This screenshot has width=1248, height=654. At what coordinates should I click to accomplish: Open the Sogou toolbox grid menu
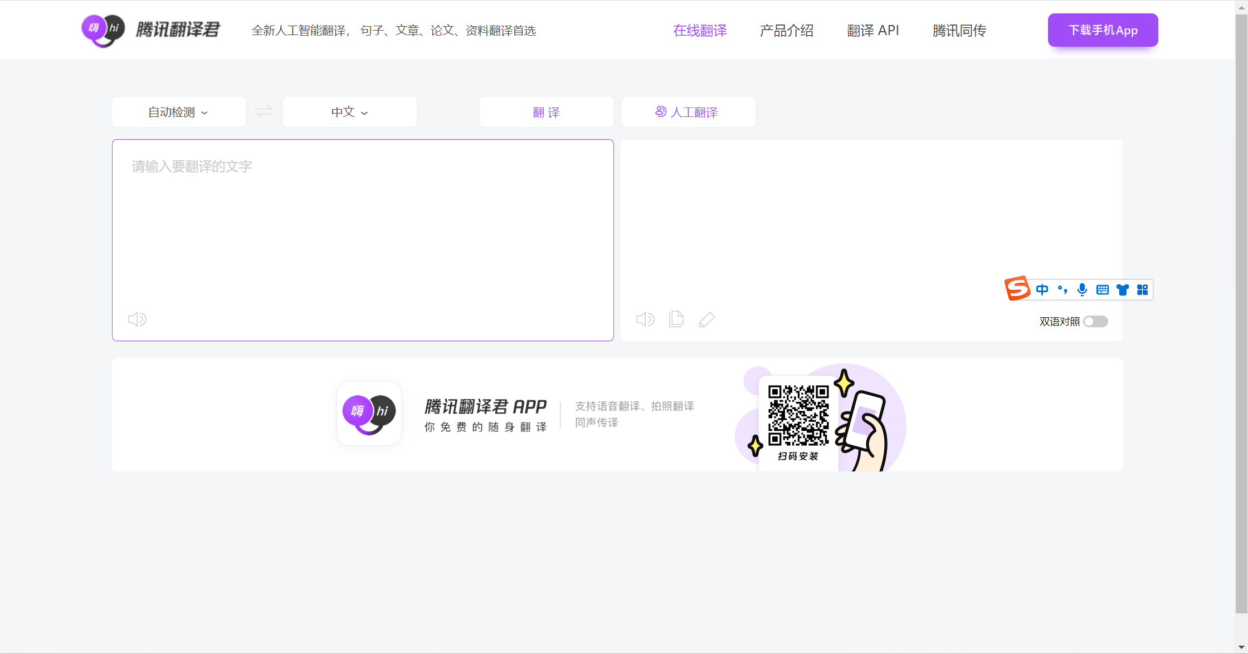pos(1142,289)
